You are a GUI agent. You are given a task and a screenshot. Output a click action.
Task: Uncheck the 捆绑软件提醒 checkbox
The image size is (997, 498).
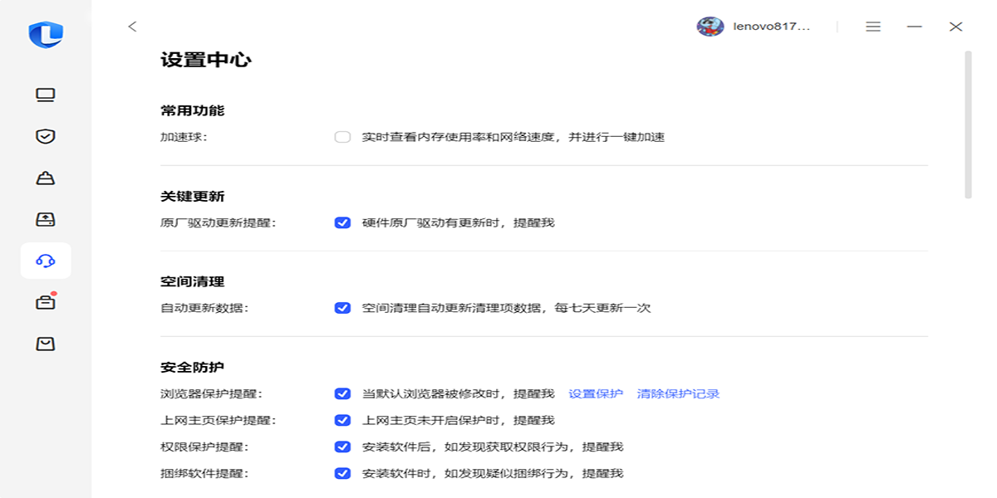[342, 473]
